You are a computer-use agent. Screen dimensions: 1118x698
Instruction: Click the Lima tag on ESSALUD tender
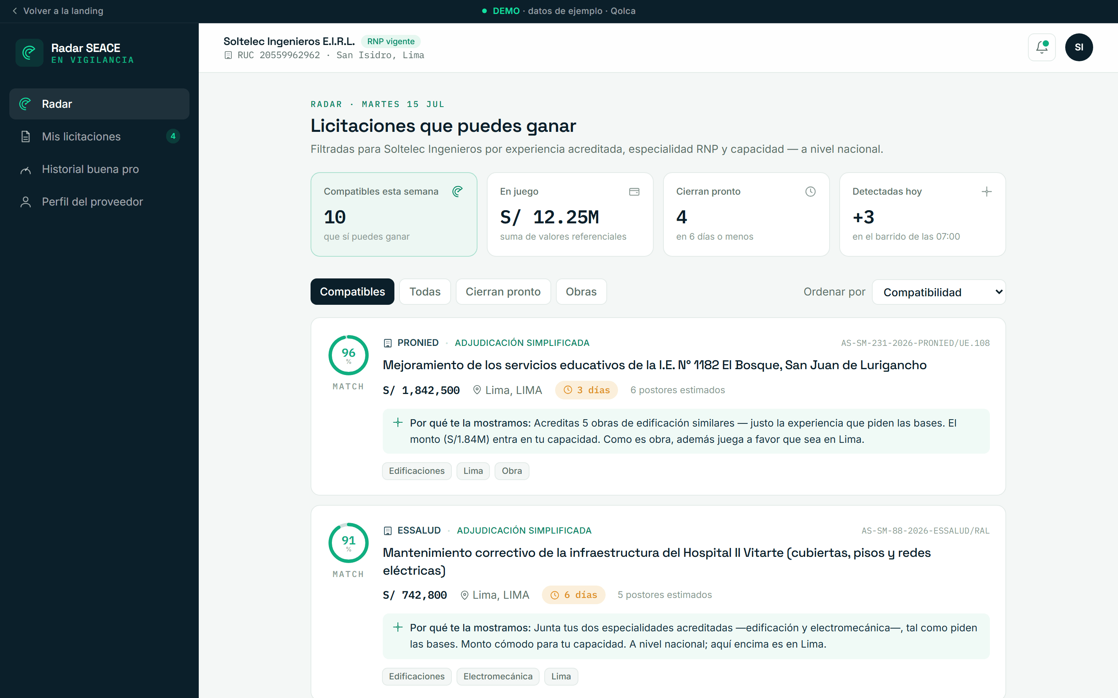click(561, 676)
